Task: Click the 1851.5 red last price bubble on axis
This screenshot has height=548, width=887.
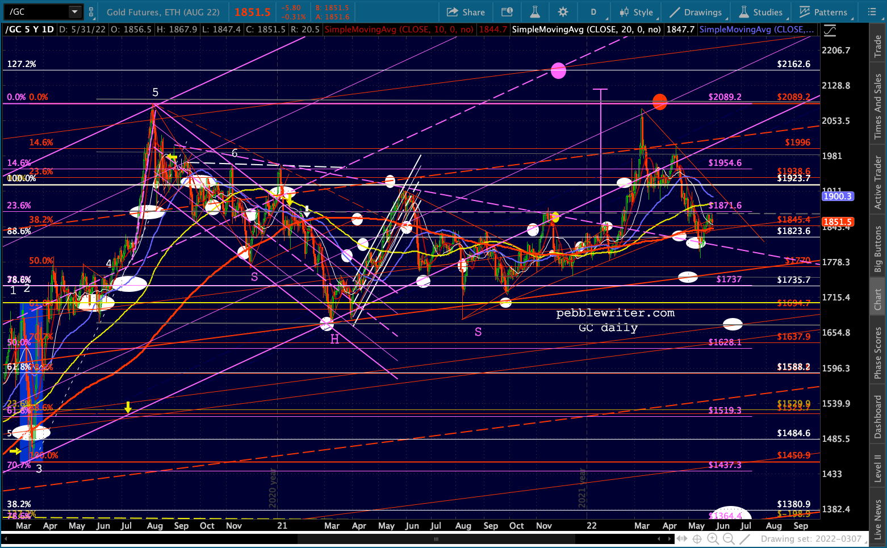Action: coord(838,222)
